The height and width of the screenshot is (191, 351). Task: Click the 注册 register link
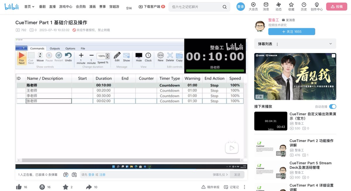click(102, 175)
